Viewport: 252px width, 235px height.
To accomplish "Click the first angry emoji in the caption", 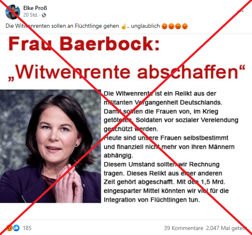I will pos(165,26).
